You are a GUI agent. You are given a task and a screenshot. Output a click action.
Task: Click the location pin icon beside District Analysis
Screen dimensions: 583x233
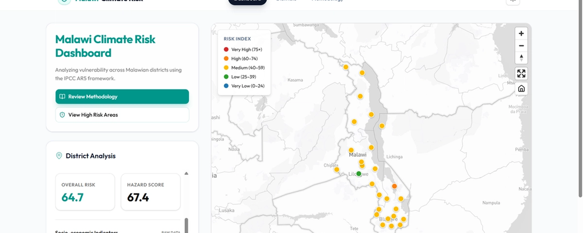[x=59, y=156]
